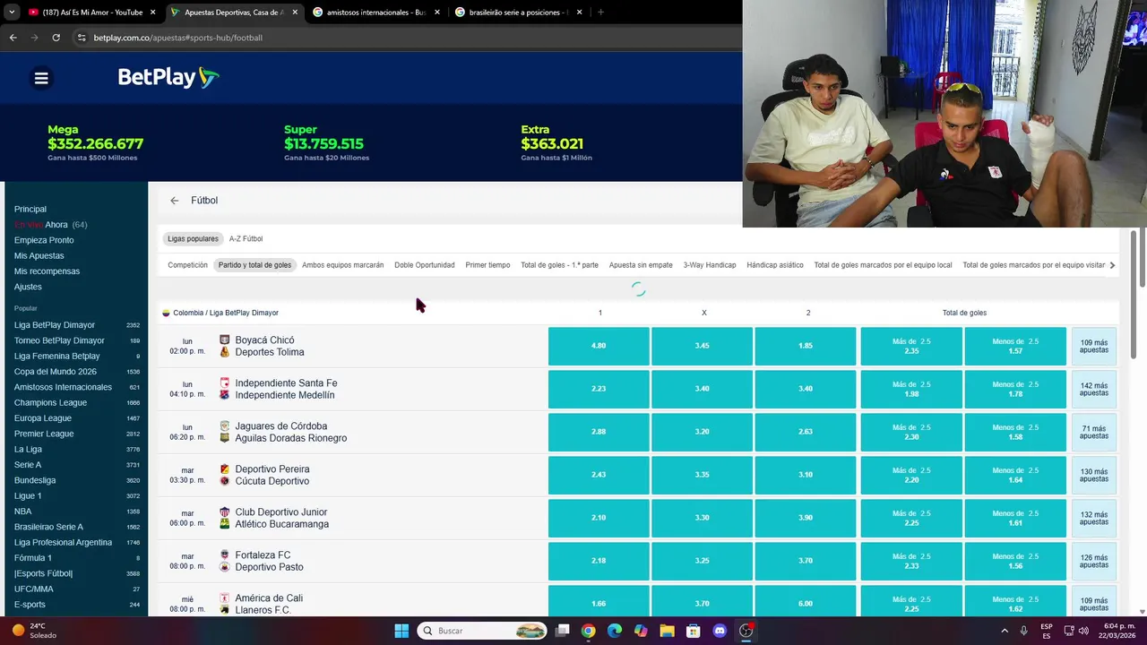Open OBS Studio from taskbar
1147x645 pixels.
(x=746, y=631)
